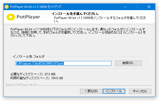Close the PotPlayer setup window

coord(149,7)
